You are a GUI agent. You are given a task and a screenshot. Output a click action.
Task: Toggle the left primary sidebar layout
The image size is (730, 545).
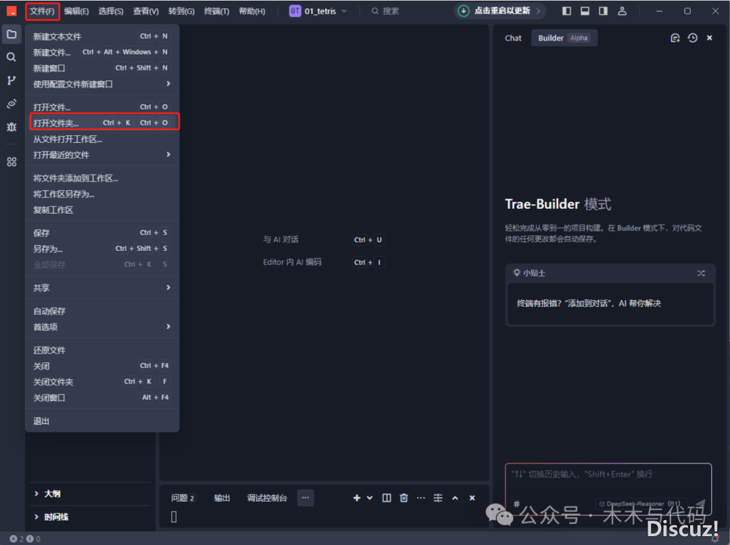pos(566,11)
